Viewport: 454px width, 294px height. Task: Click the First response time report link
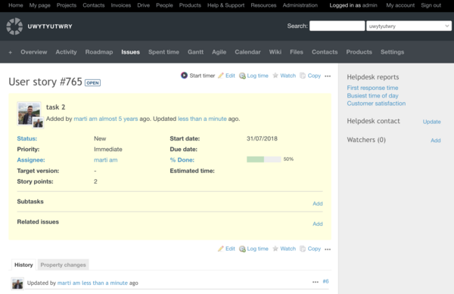pos(372,88)
